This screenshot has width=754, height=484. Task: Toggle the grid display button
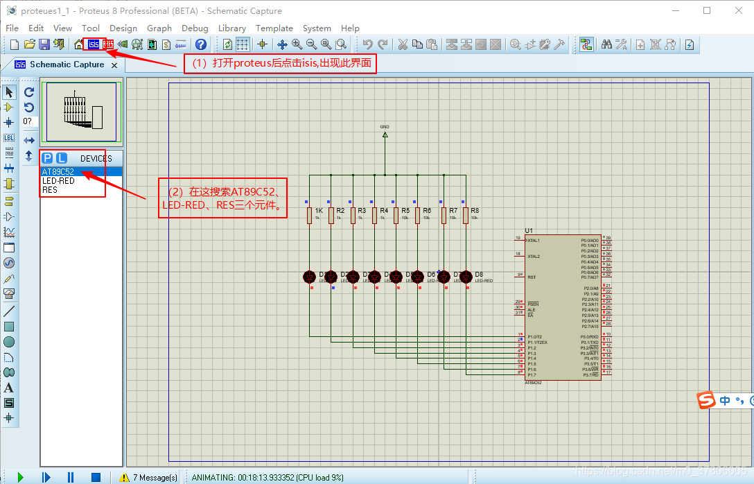243,45
